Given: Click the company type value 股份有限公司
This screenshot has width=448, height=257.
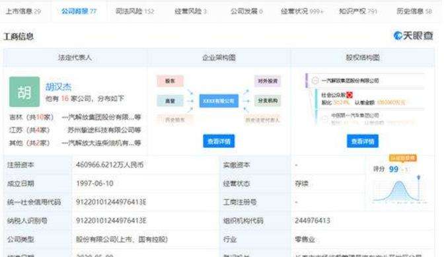Looking at the screenshot, I should pyautogui.click(x=122, y=239).
